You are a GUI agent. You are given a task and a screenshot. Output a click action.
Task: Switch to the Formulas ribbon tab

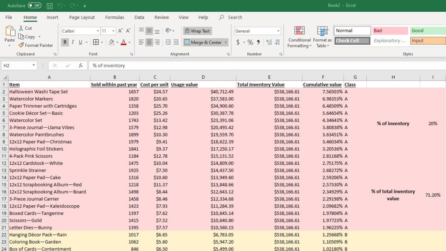coord(114,17)
